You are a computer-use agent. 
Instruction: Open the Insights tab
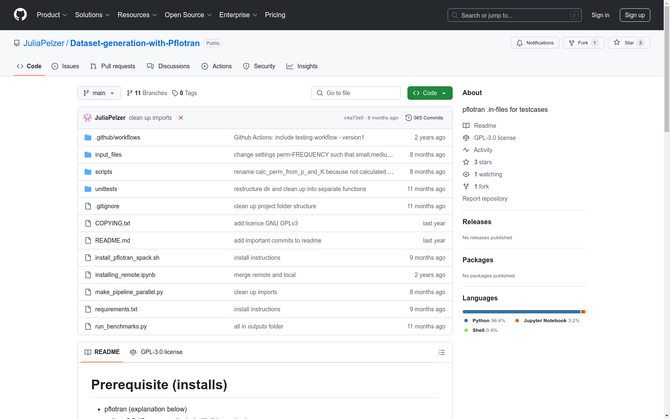(x=302, y=66)
